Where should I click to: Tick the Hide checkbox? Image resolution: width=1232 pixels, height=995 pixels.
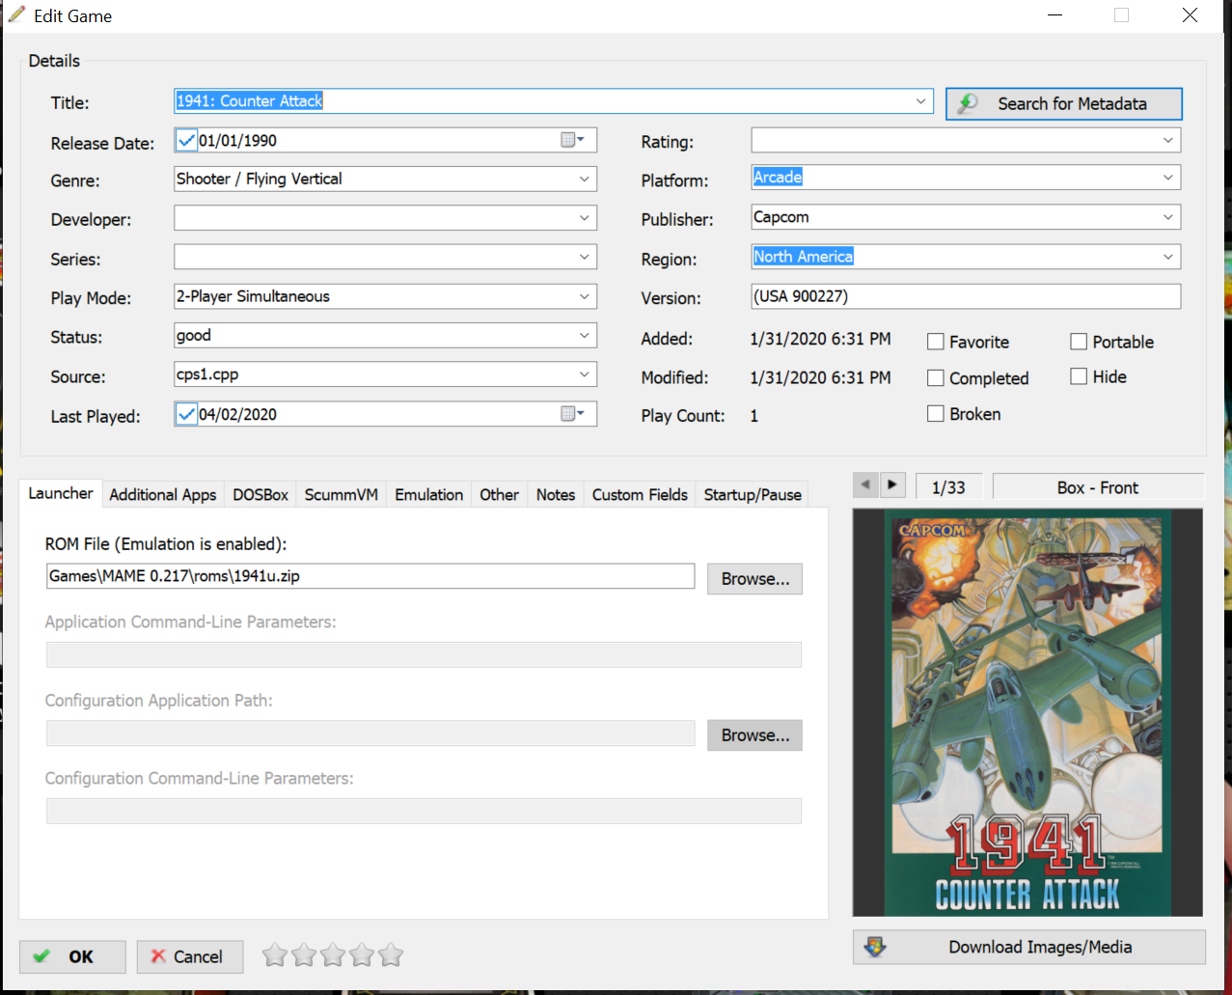click(1079, 376)
